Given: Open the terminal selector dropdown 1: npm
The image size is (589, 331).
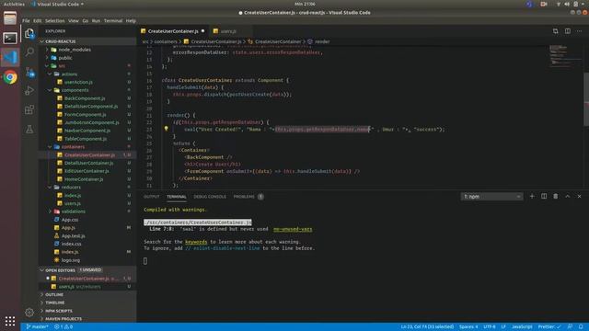Looking at the screenshot, I should [x=491, y=196].
